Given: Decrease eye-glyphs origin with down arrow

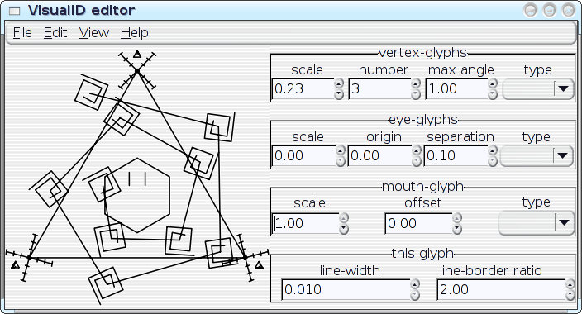Looking at the screenshot, I should click(x=417, y=161).
